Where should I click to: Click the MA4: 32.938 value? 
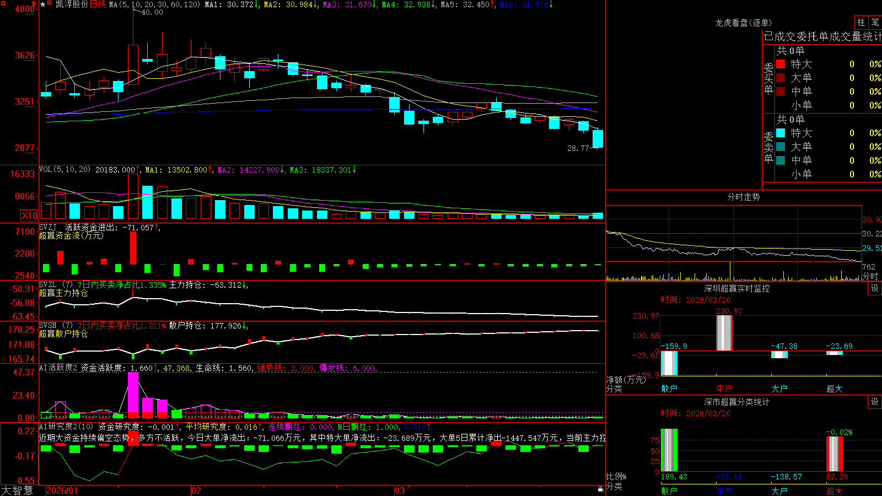coord(408,4)
